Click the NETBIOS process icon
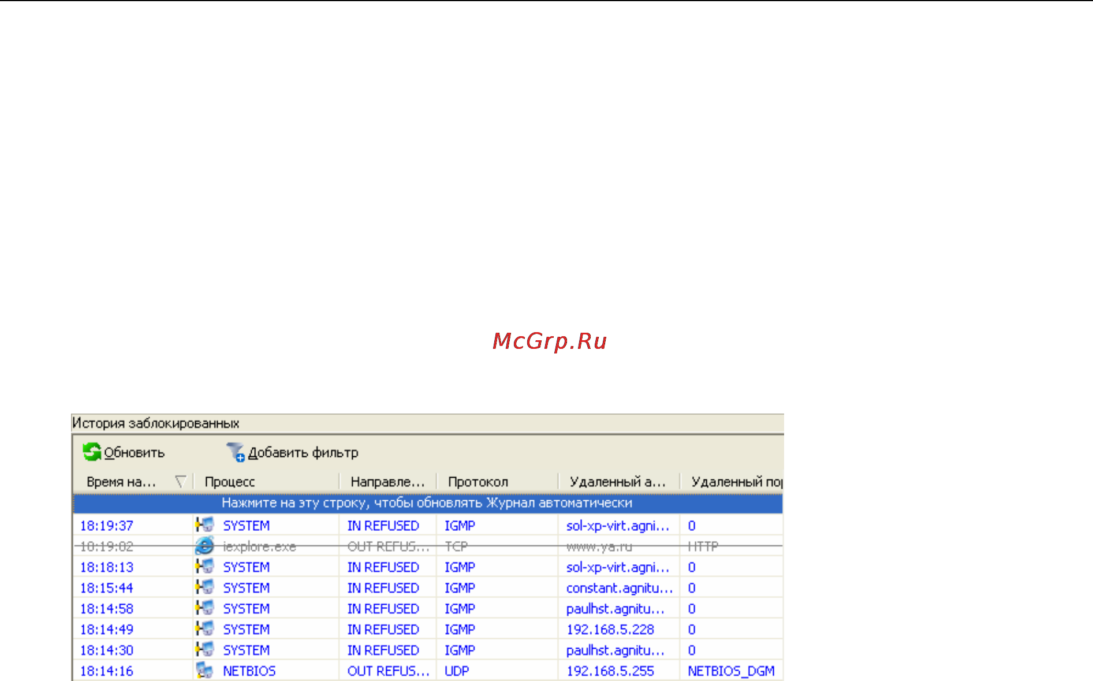The width and height of the screenshot is (1093, 681). click(204, 671)
